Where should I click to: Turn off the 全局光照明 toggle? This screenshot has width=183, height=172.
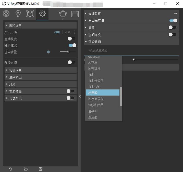(173, 21)
